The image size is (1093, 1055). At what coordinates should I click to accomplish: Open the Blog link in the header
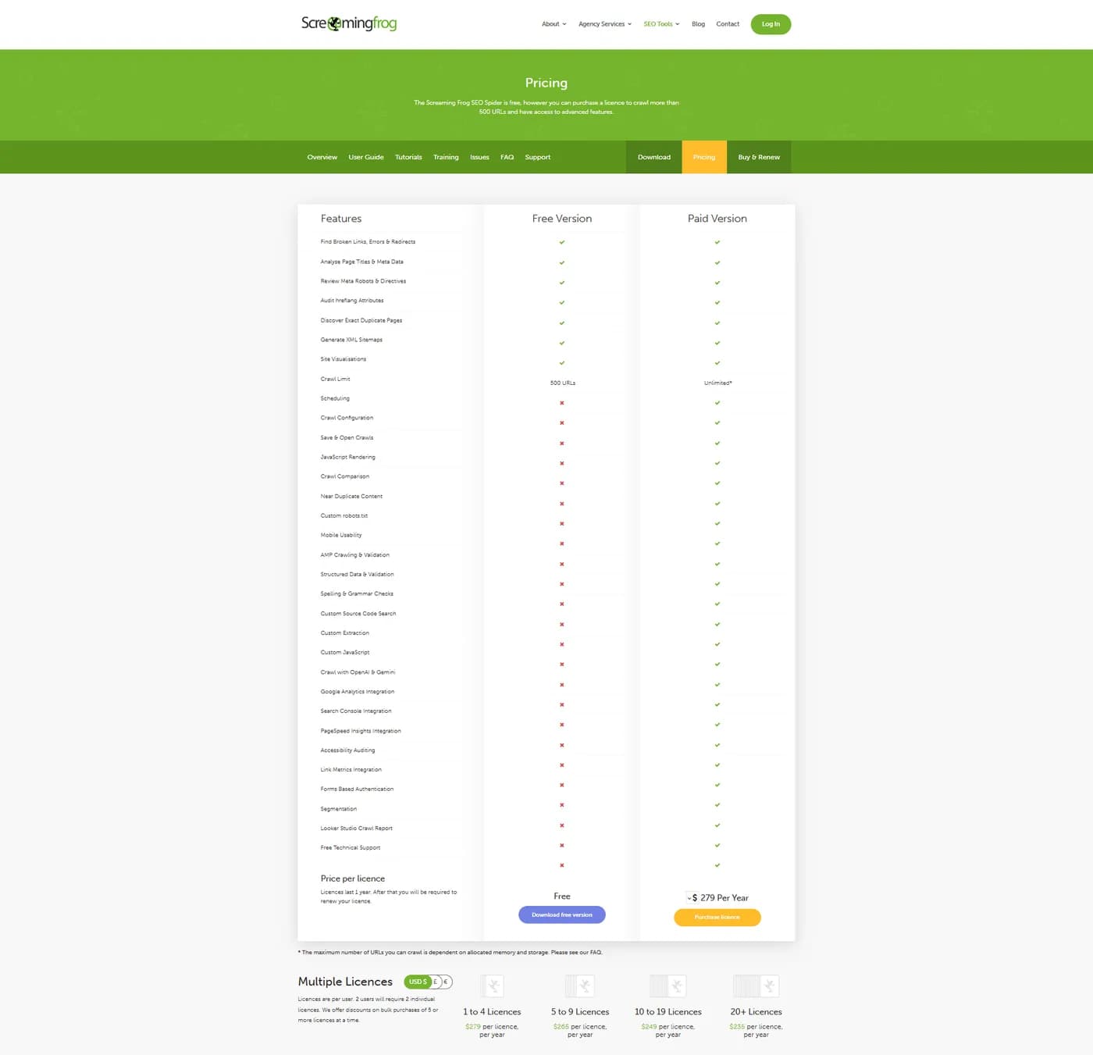point(698,24)
